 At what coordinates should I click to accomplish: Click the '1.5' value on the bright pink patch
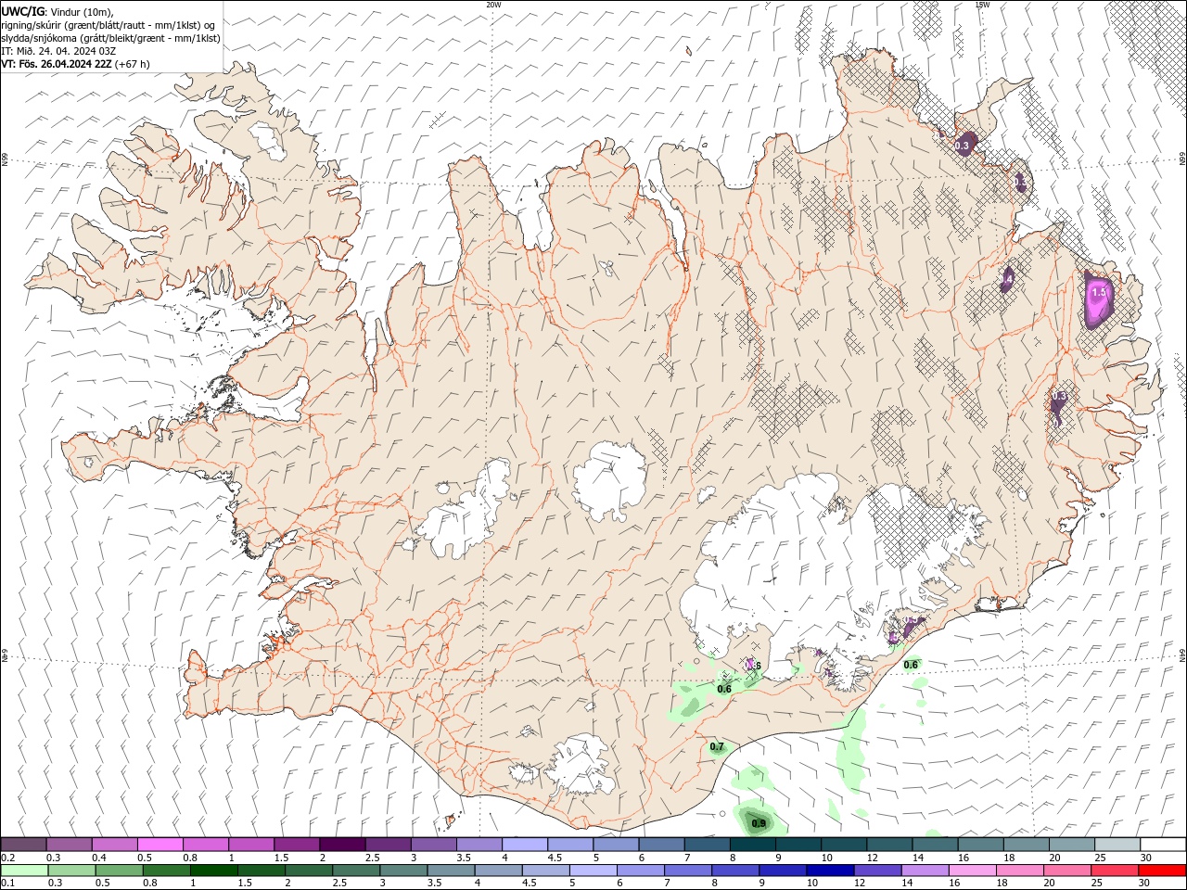(1099, 292)
